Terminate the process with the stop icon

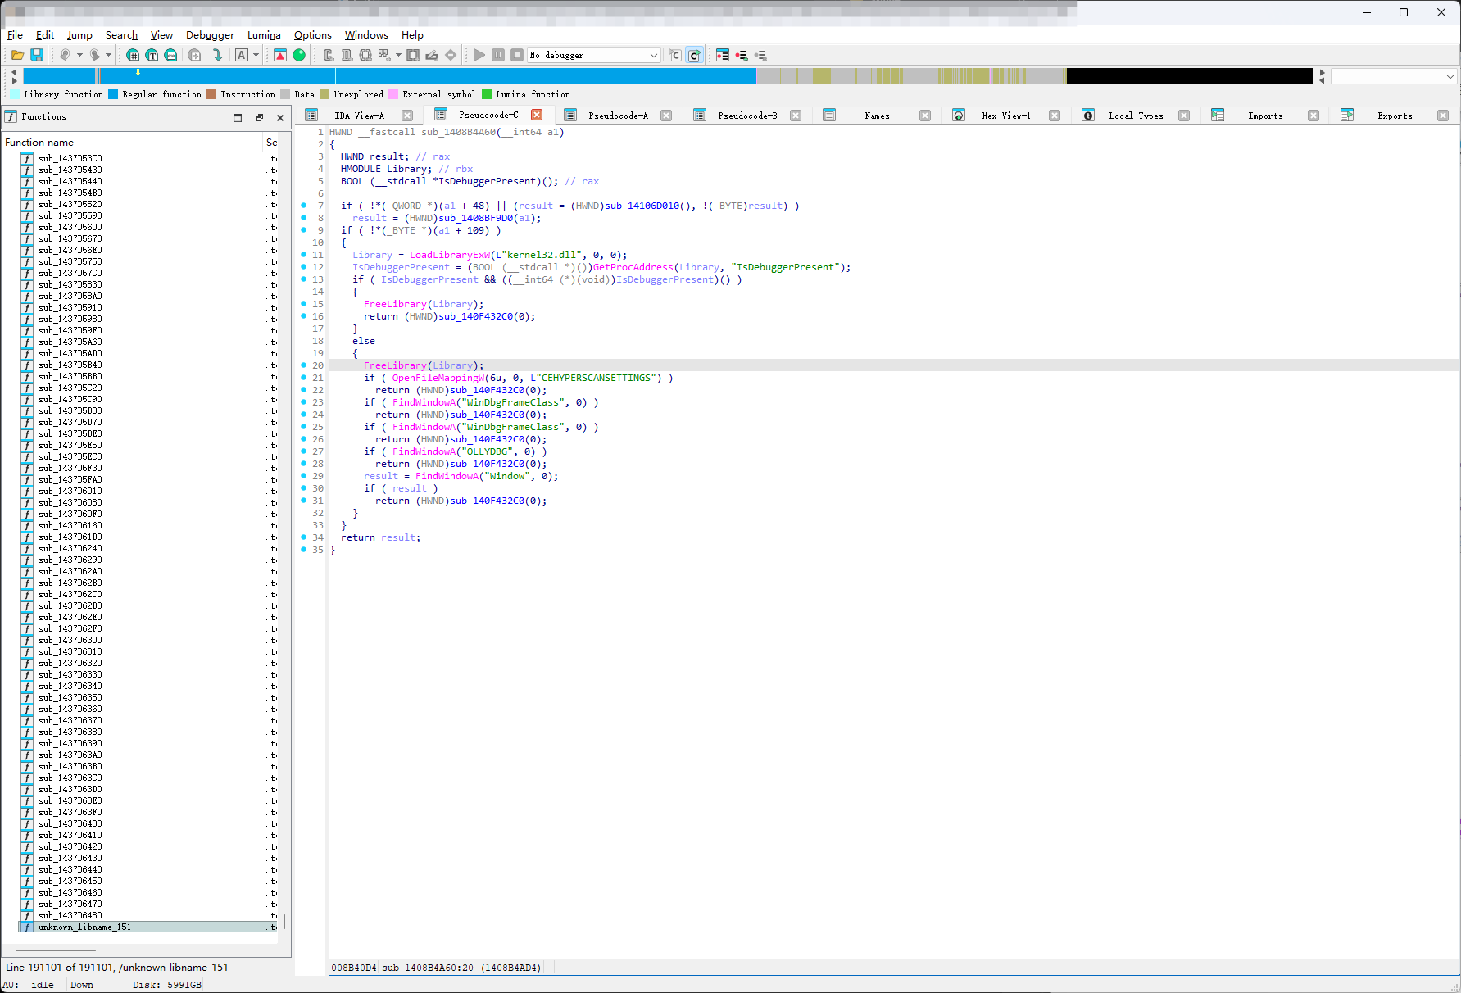point(517,55)
